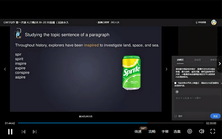Open the emoji picker icon
Image resolution: width=222 pixels, height=139 pixels.
tap(177, 92)
